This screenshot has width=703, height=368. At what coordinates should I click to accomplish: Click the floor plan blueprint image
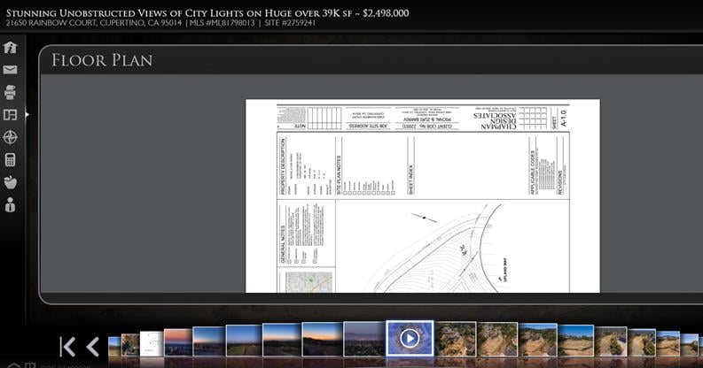click(x=422, y=195)
